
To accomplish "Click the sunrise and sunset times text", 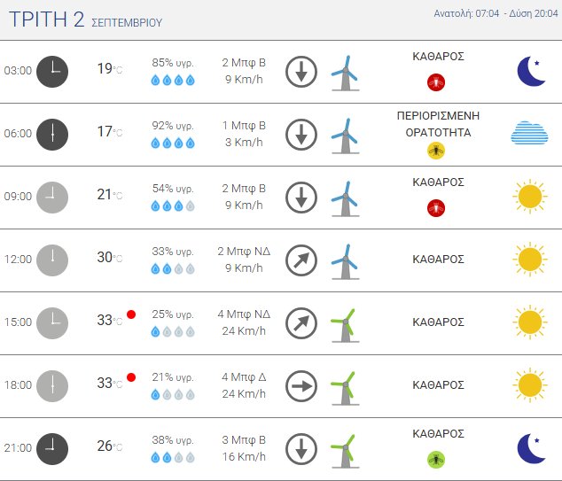I will point(494,14).
